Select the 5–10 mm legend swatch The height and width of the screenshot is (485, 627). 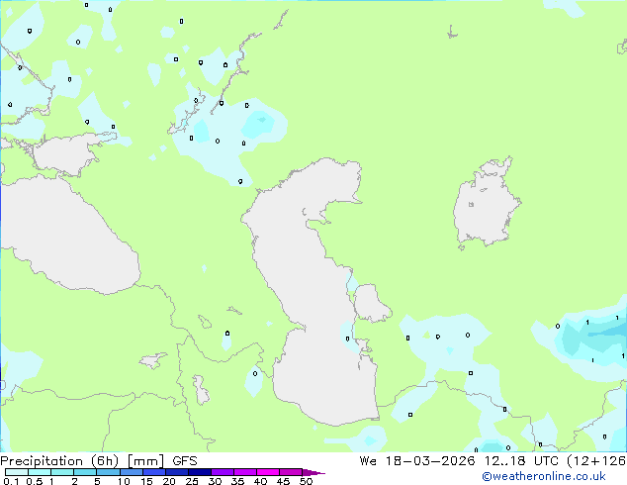108,472
